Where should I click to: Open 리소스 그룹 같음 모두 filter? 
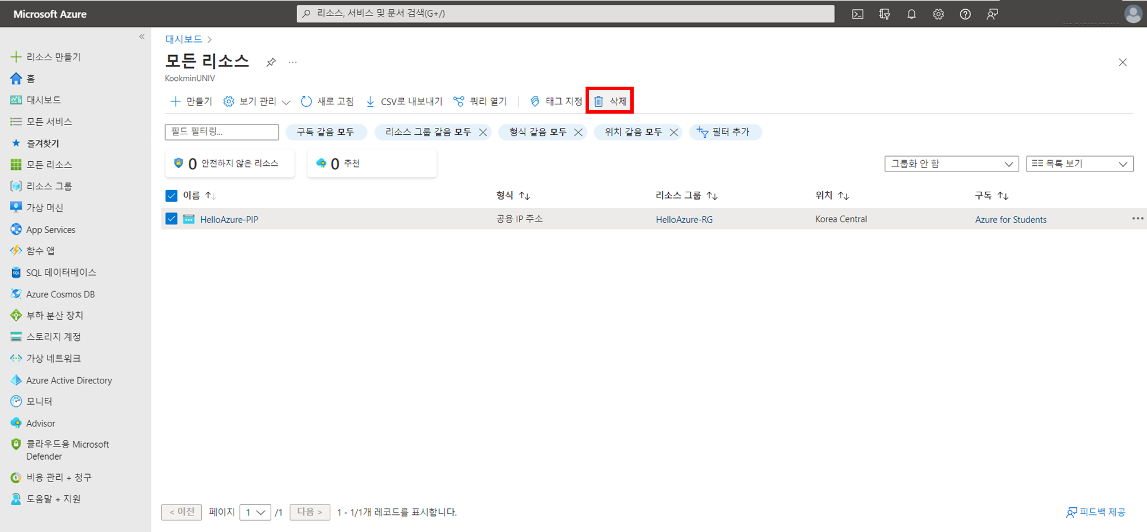(x=428, y=132)
